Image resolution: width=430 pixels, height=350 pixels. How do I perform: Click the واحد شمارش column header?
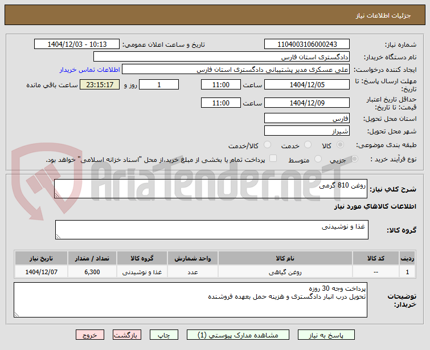pyautogui.click(x=193, y=258)
